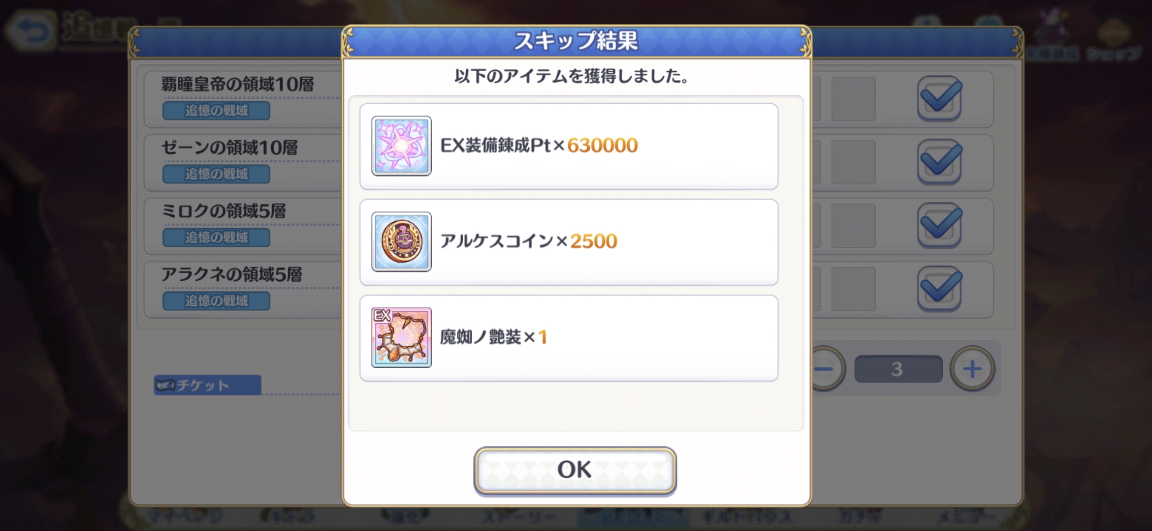Select the skip count field showing 3
This screenshot has height=531, width=1152.
pos(898,369)
